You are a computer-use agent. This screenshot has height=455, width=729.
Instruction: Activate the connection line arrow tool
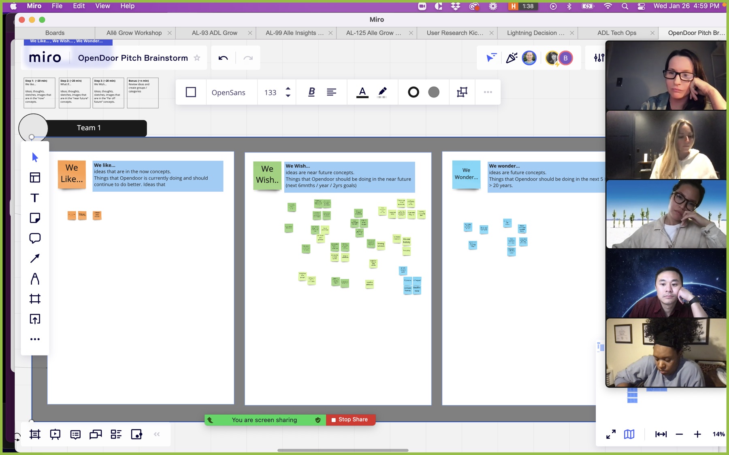[35, 258]
